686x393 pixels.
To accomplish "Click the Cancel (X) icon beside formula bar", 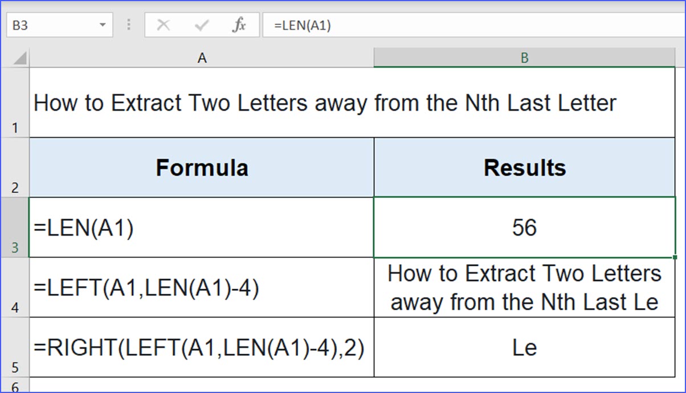I will point(164,25).
